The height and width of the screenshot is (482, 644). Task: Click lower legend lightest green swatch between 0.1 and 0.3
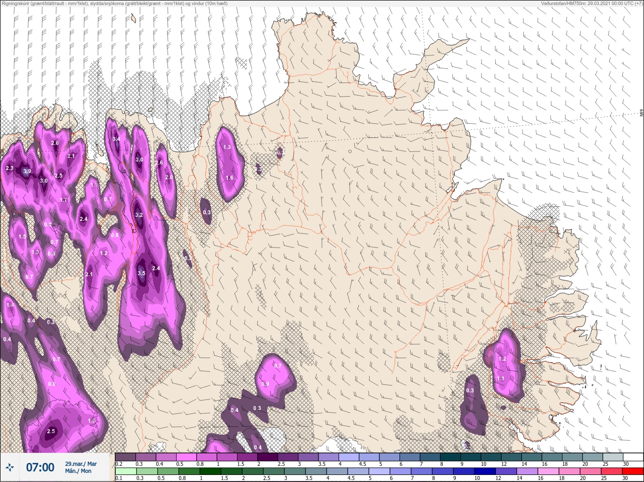125,471
